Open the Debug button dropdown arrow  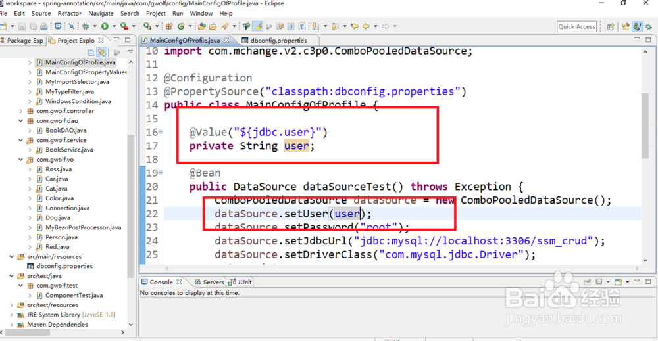(95, 26)
